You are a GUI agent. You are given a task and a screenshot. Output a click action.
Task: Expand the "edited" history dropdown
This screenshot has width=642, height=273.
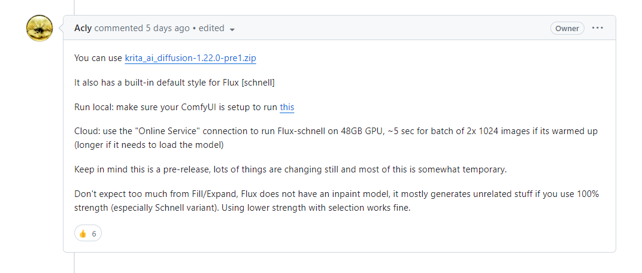[217, 28]
